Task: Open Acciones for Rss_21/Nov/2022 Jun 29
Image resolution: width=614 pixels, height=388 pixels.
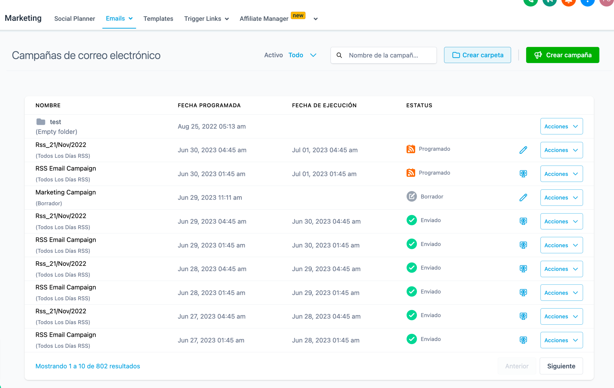Action: coord(561,221)
